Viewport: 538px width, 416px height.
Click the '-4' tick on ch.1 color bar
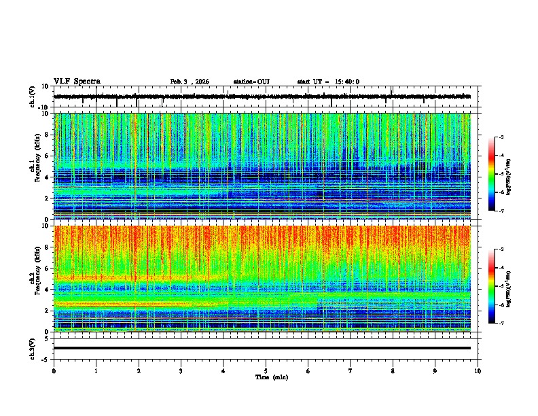coord(501,156)
